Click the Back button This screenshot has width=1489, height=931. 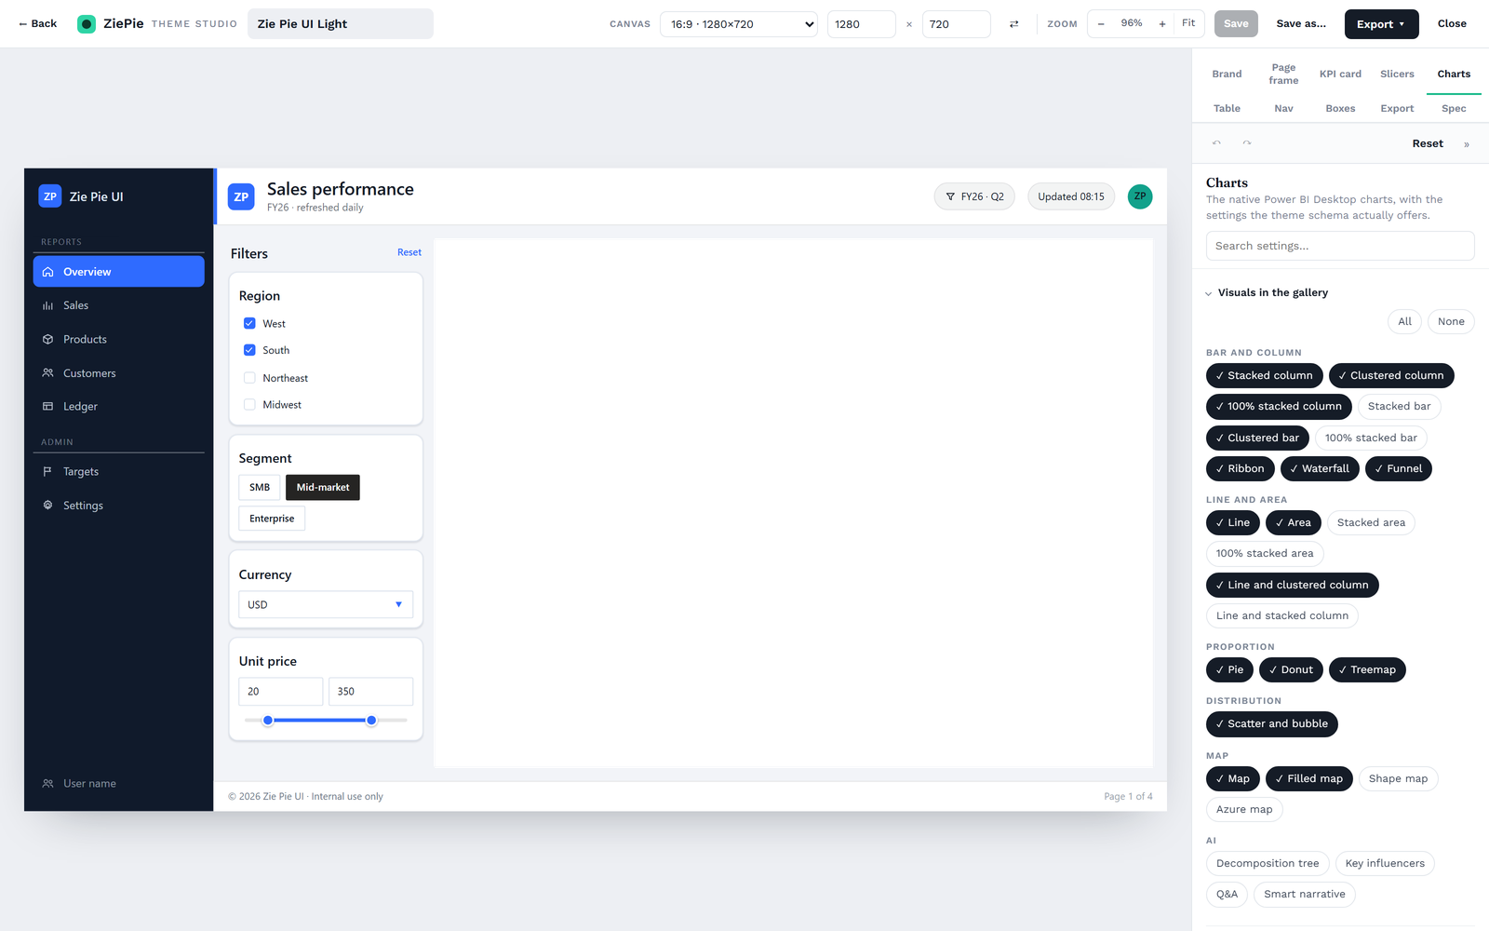point(37,24)
